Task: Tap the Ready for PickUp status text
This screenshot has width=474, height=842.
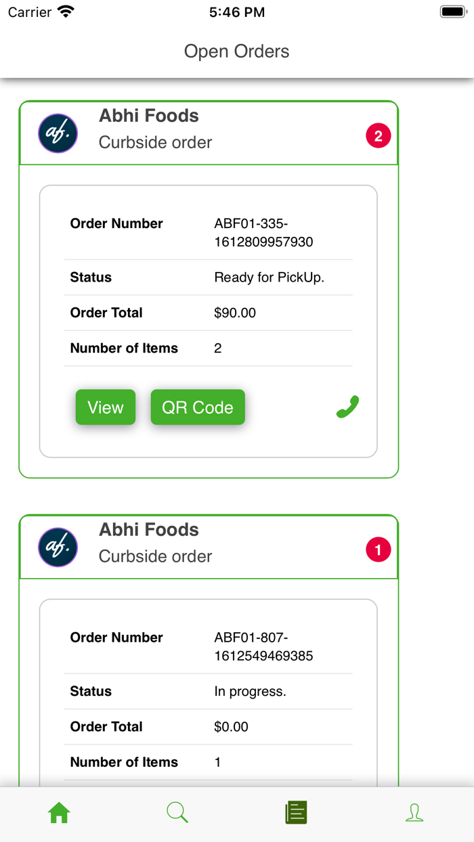Action: click(x=270, y=277)
